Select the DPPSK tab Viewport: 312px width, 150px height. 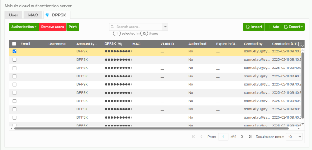pyautogui.click(x=57, y=15)
